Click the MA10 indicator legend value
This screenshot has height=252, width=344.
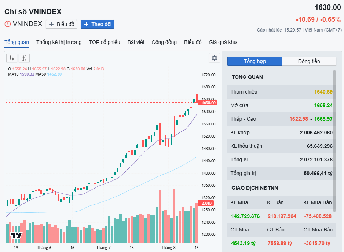click(27, 74)
